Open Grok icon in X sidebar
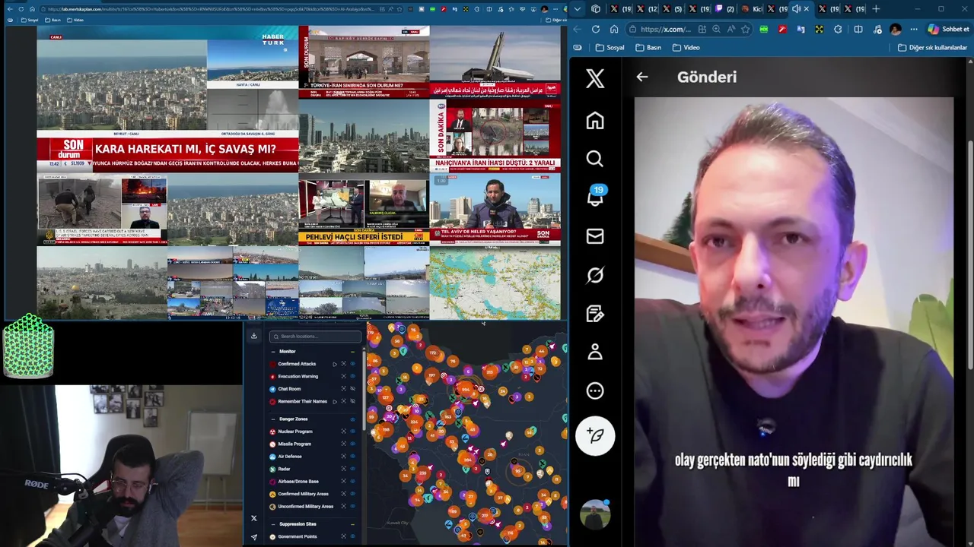974x547 pixels. coord(595,275)
